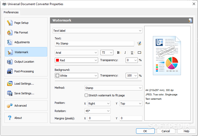
Task: Click the edit text pencil icon
Action: 139,43
